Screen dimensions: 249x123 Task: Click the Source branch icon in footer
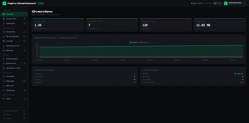(5, 118)
